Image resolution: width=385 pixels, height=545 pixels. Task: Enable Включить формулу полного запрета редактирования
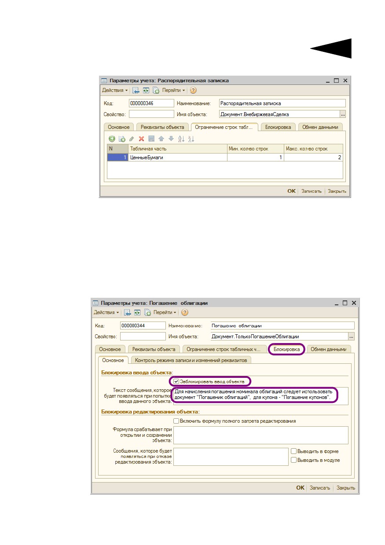pos(176,421)
